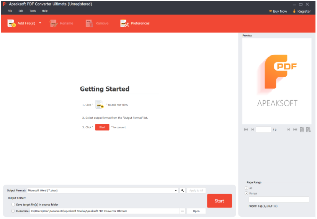Screen dimensions: 317x219
Task: Select the All page range radio button
Action: pyautogui.click(x=246, y=188)
